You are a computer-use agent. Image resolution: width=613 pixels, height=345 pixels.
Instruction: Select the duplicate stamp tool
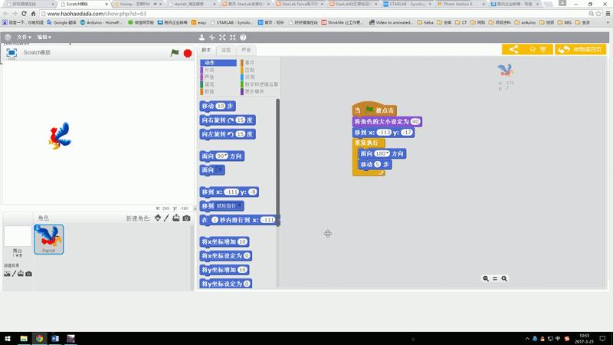(x=202, y=37)
